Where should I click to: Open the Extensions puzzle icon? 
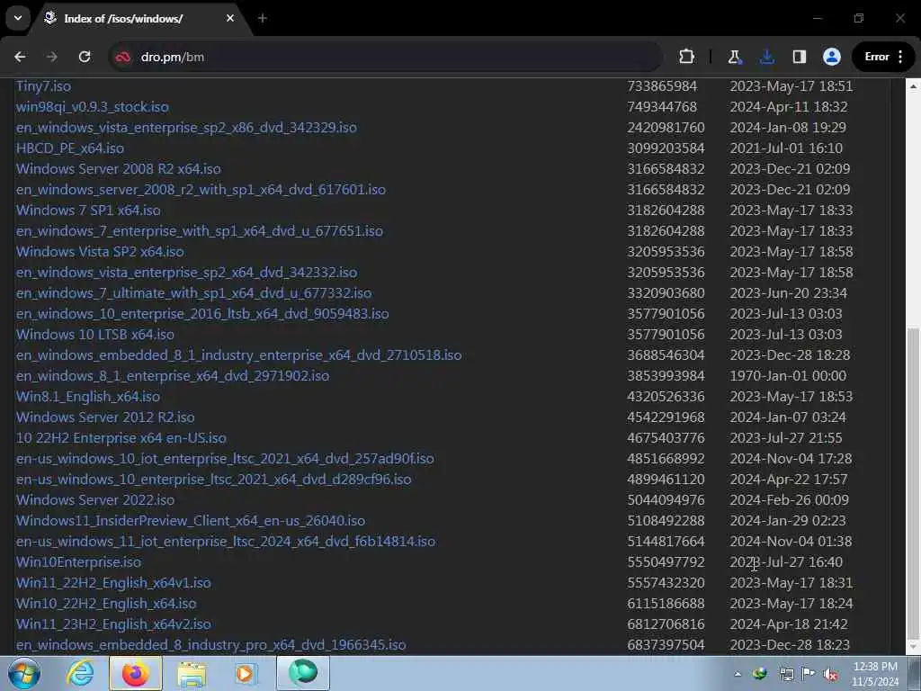(x=686, y=57)
